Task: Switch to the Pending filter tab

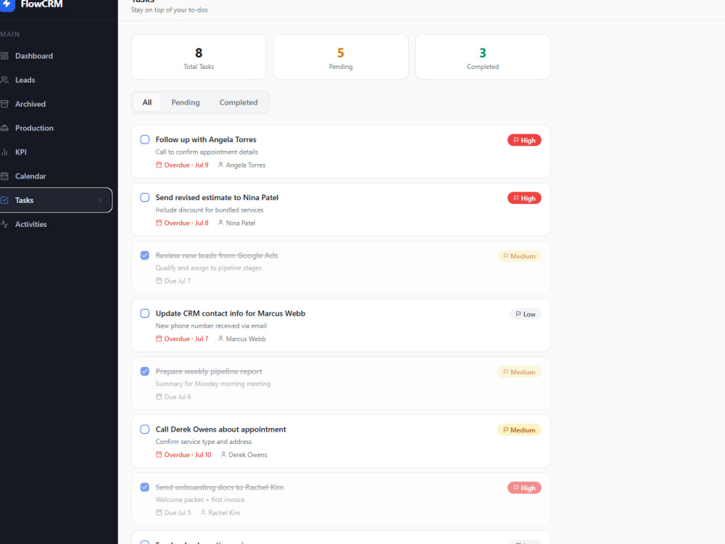Action: (186, 102)
